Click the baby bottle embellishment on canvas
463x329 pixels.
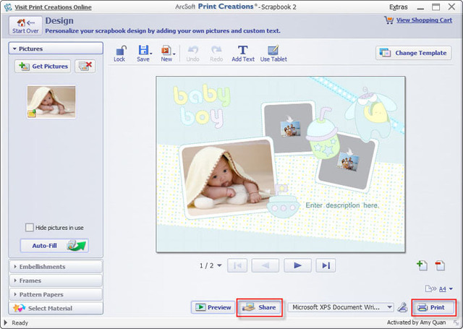322,134
